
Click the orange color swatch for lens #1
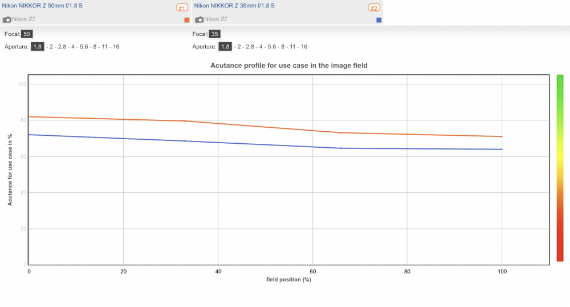tap(187, 20)
